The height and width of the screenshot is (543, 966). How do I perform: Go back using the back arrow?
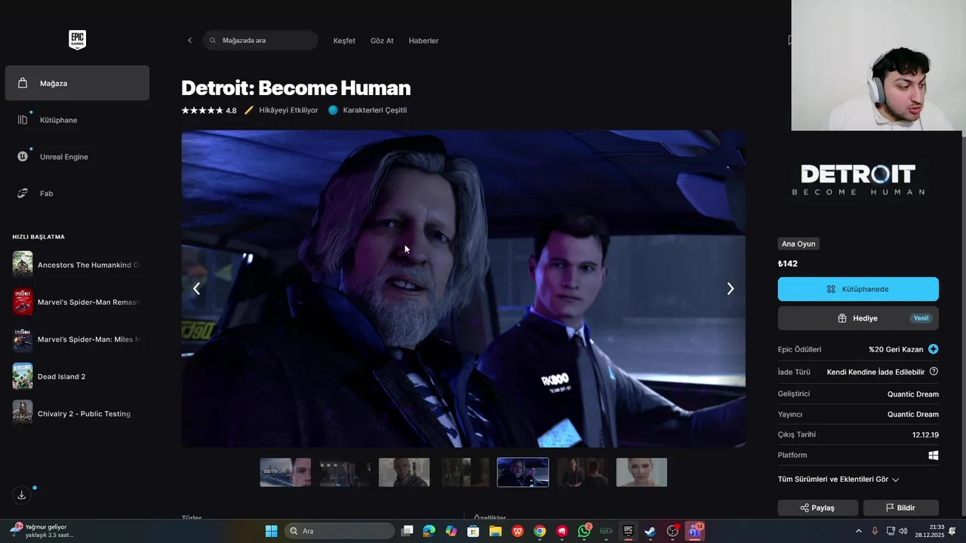point(189,41)
